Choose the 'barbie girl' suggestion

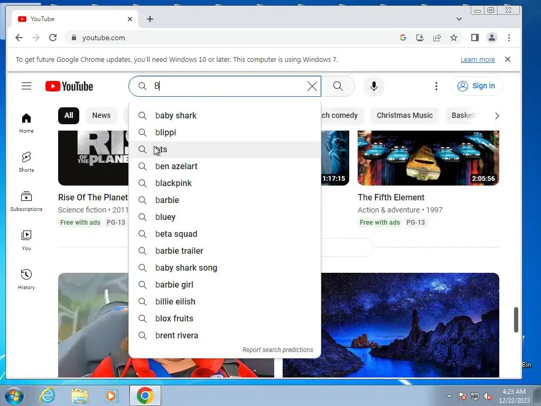coord(225,284)
